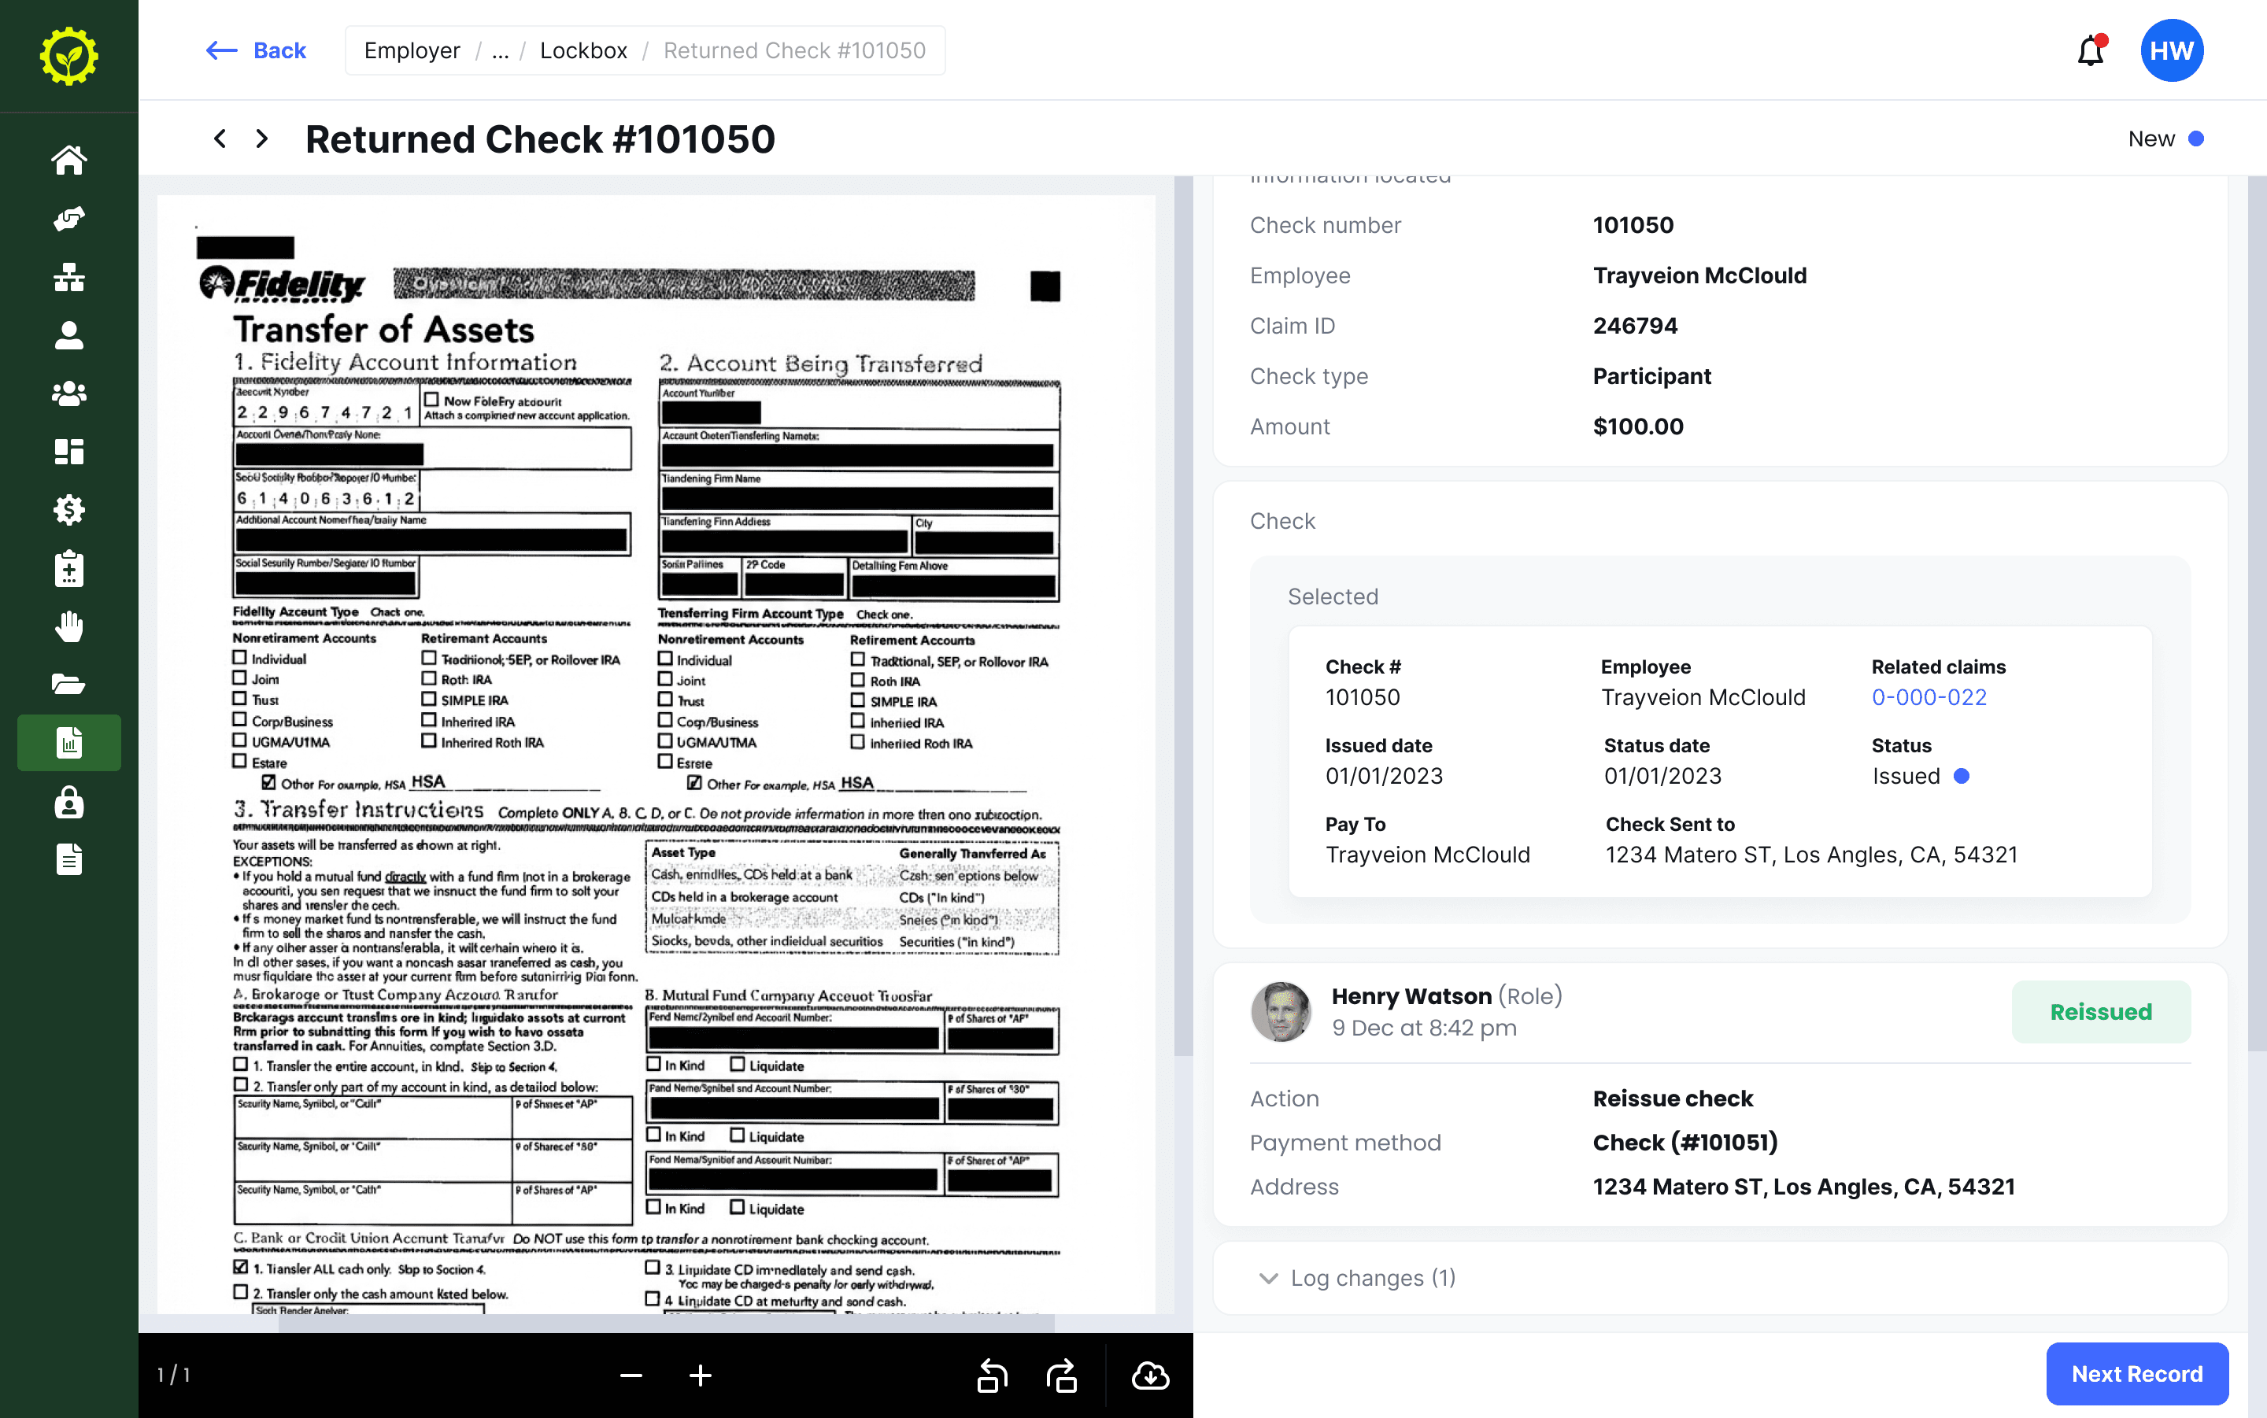Rotate document clockwise
This screenshot has height=1418, width=2267.
[1062, 1376]
